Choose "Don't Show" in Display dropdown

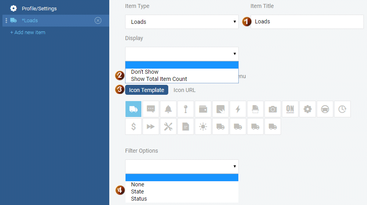click(x=145, y=72)
